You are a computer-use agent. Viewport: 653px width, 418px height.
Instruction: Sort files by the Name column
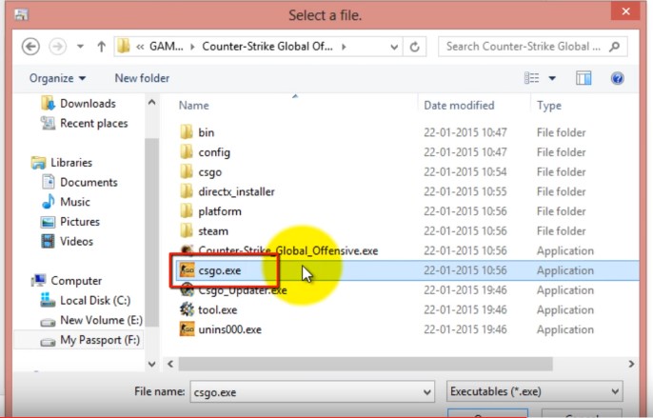(x=193, y=106)
